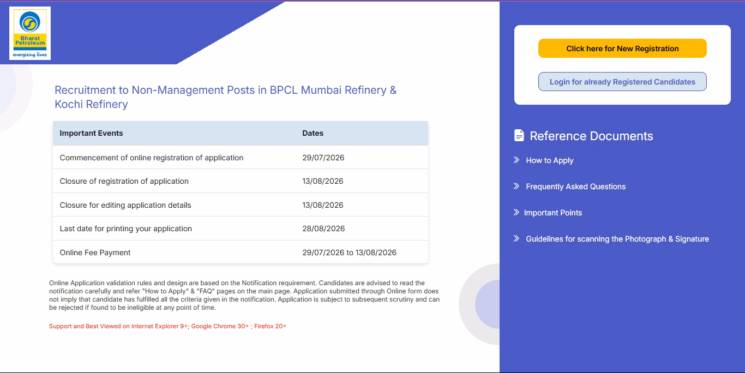The width and height of the screenshot is (745, 373).
Task: Select Closure for editing application details text
Action: click(125, 205)
